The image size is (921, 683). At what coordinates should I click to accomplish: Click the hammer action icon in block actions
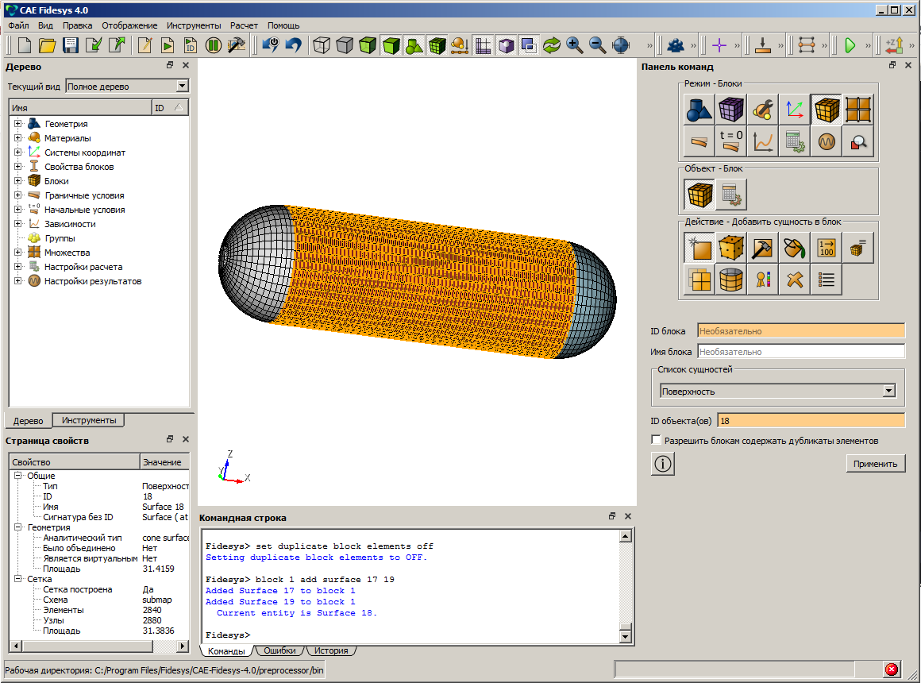(763, 248)
